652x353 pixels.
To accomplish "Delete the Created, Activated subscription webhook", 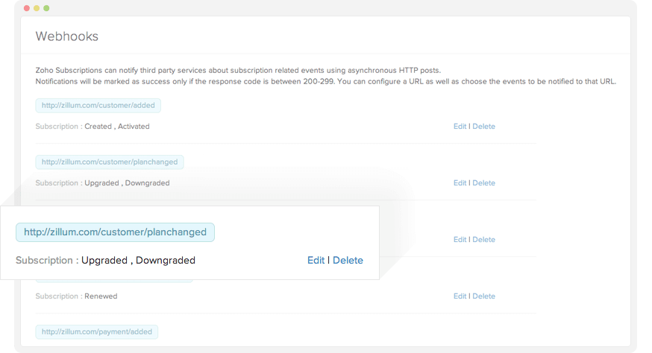I will [483, 127].
